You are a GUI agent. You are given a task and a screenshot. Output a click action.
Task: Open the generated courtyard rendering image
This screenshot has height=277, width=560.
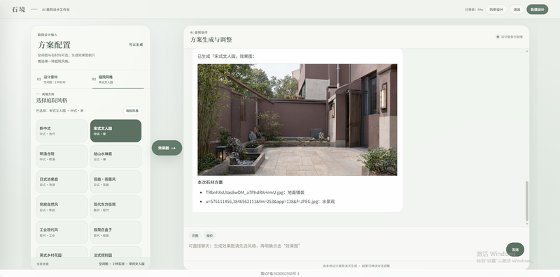(x=297, y=119)
